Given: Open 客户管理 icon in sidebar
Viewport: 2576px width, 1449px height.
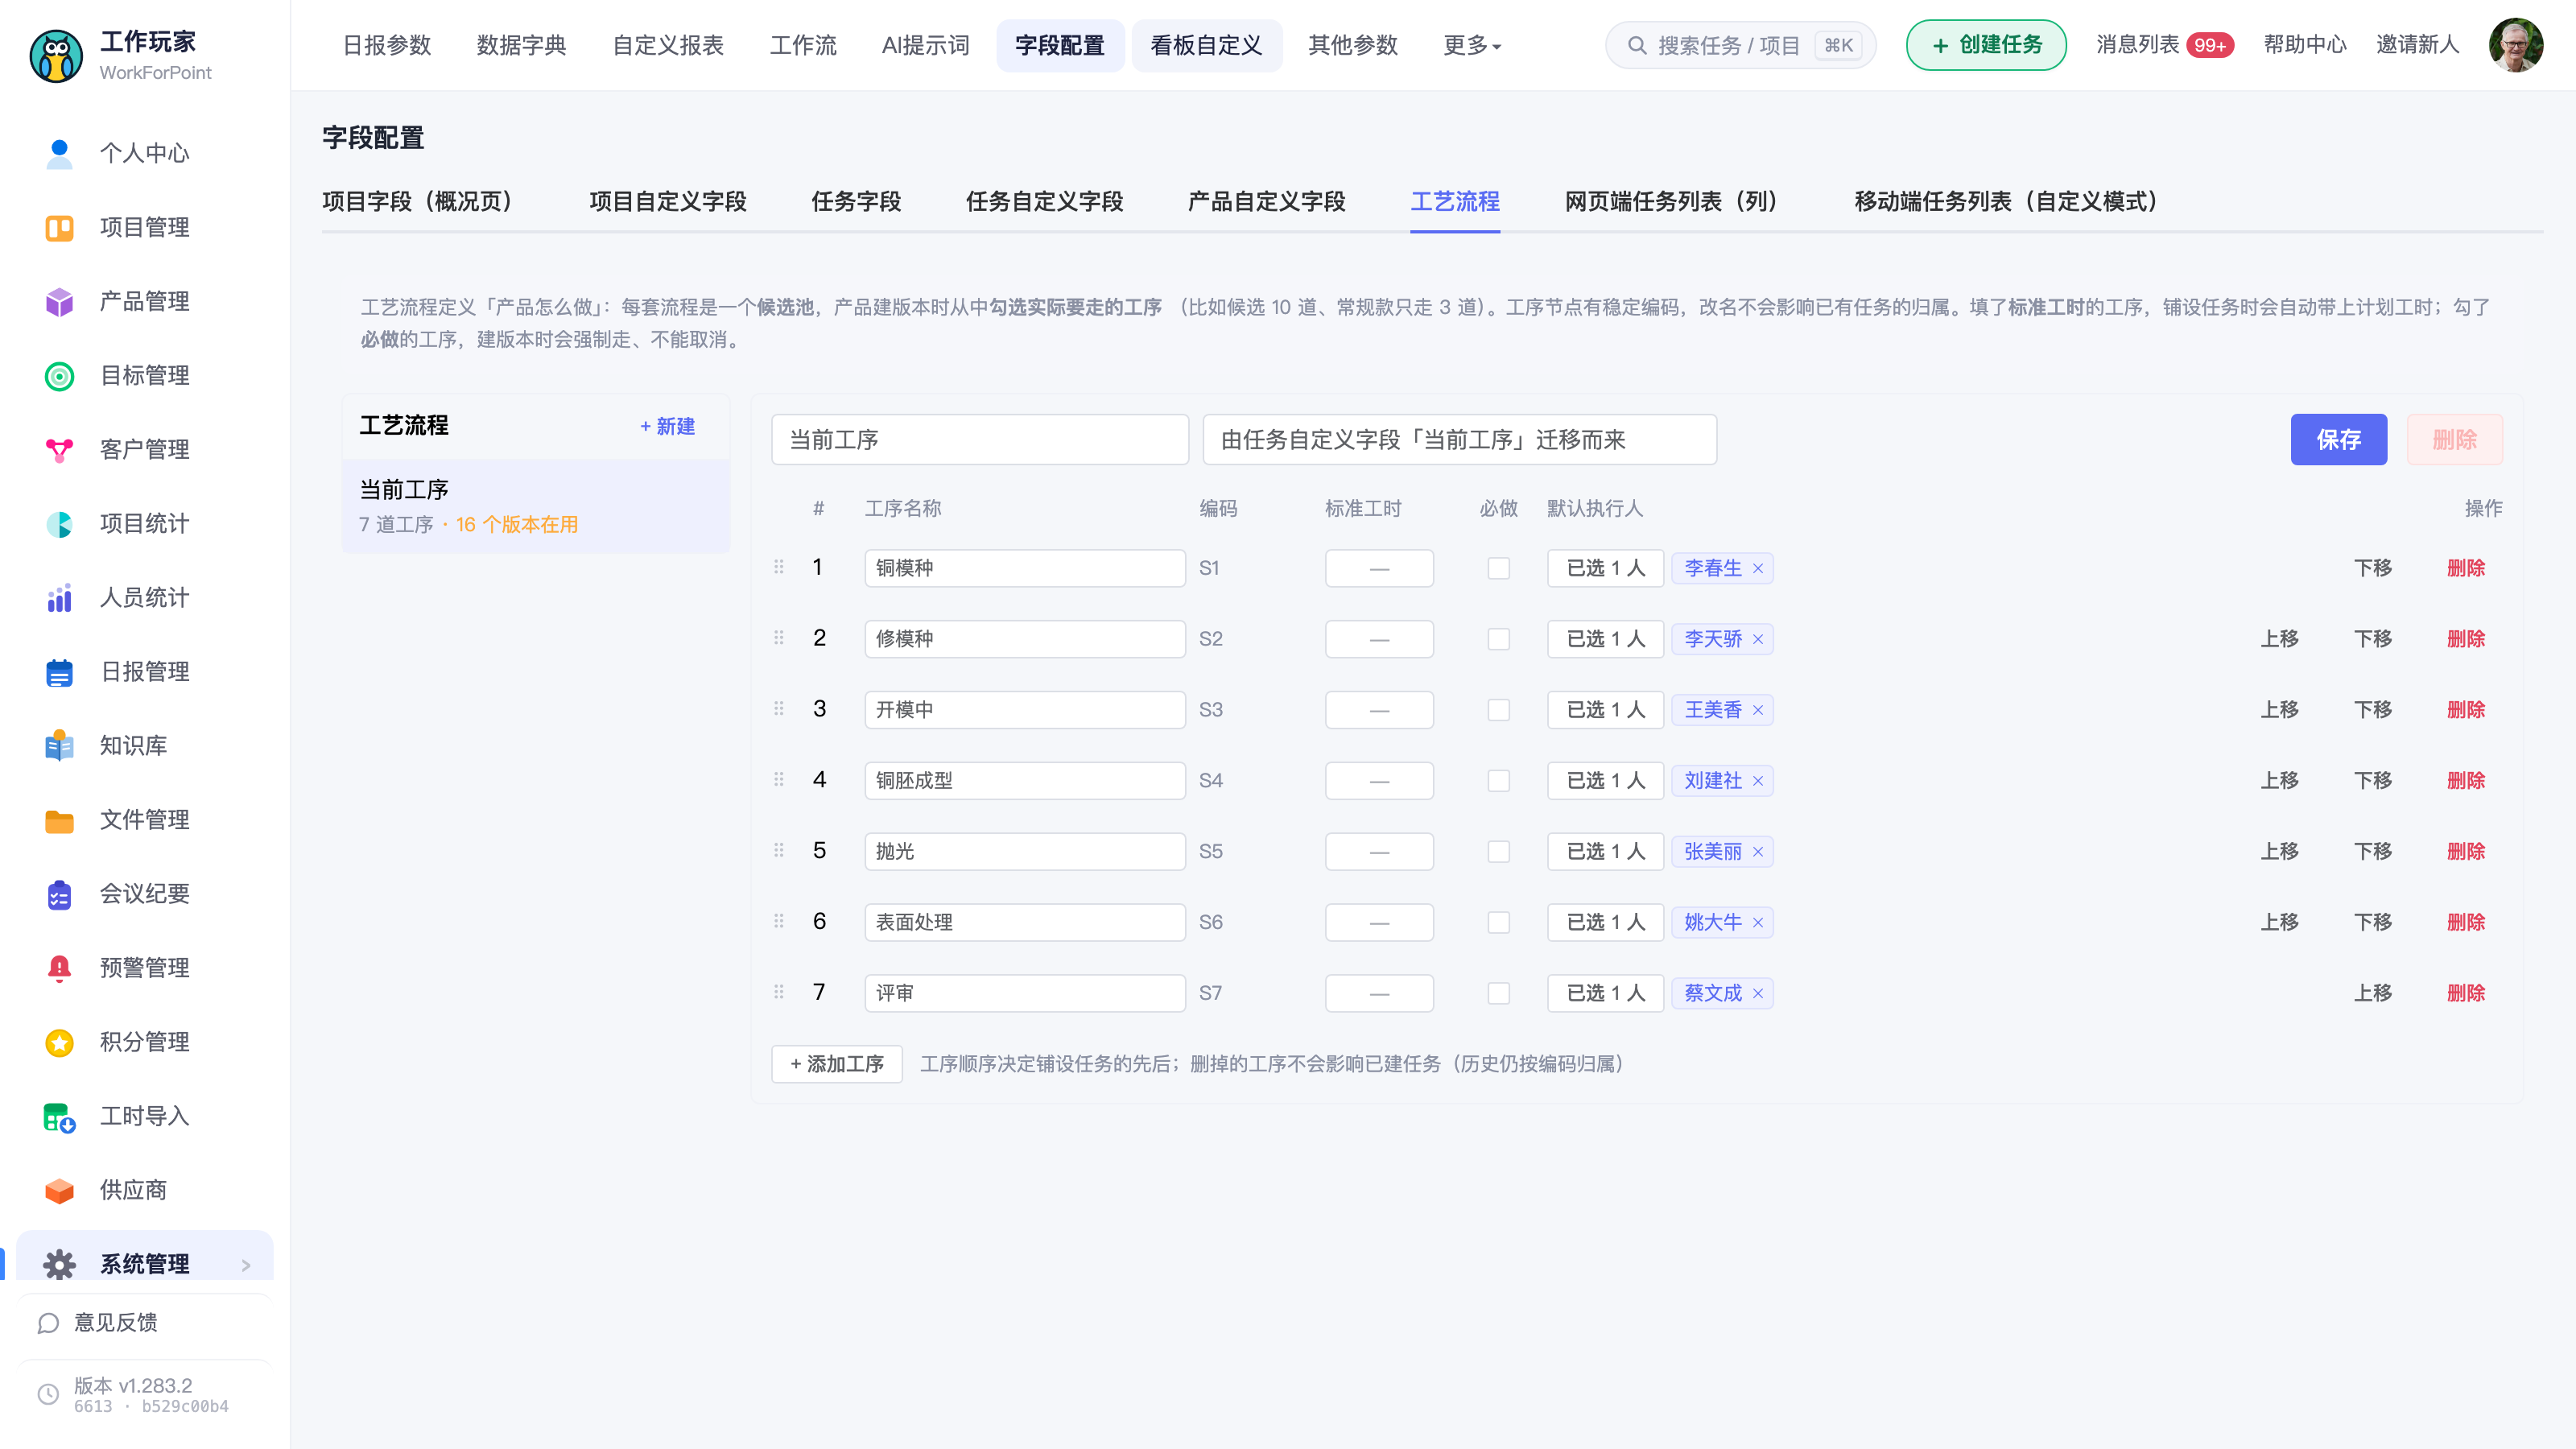Looking at the screenshot, I should pos(59,450).
